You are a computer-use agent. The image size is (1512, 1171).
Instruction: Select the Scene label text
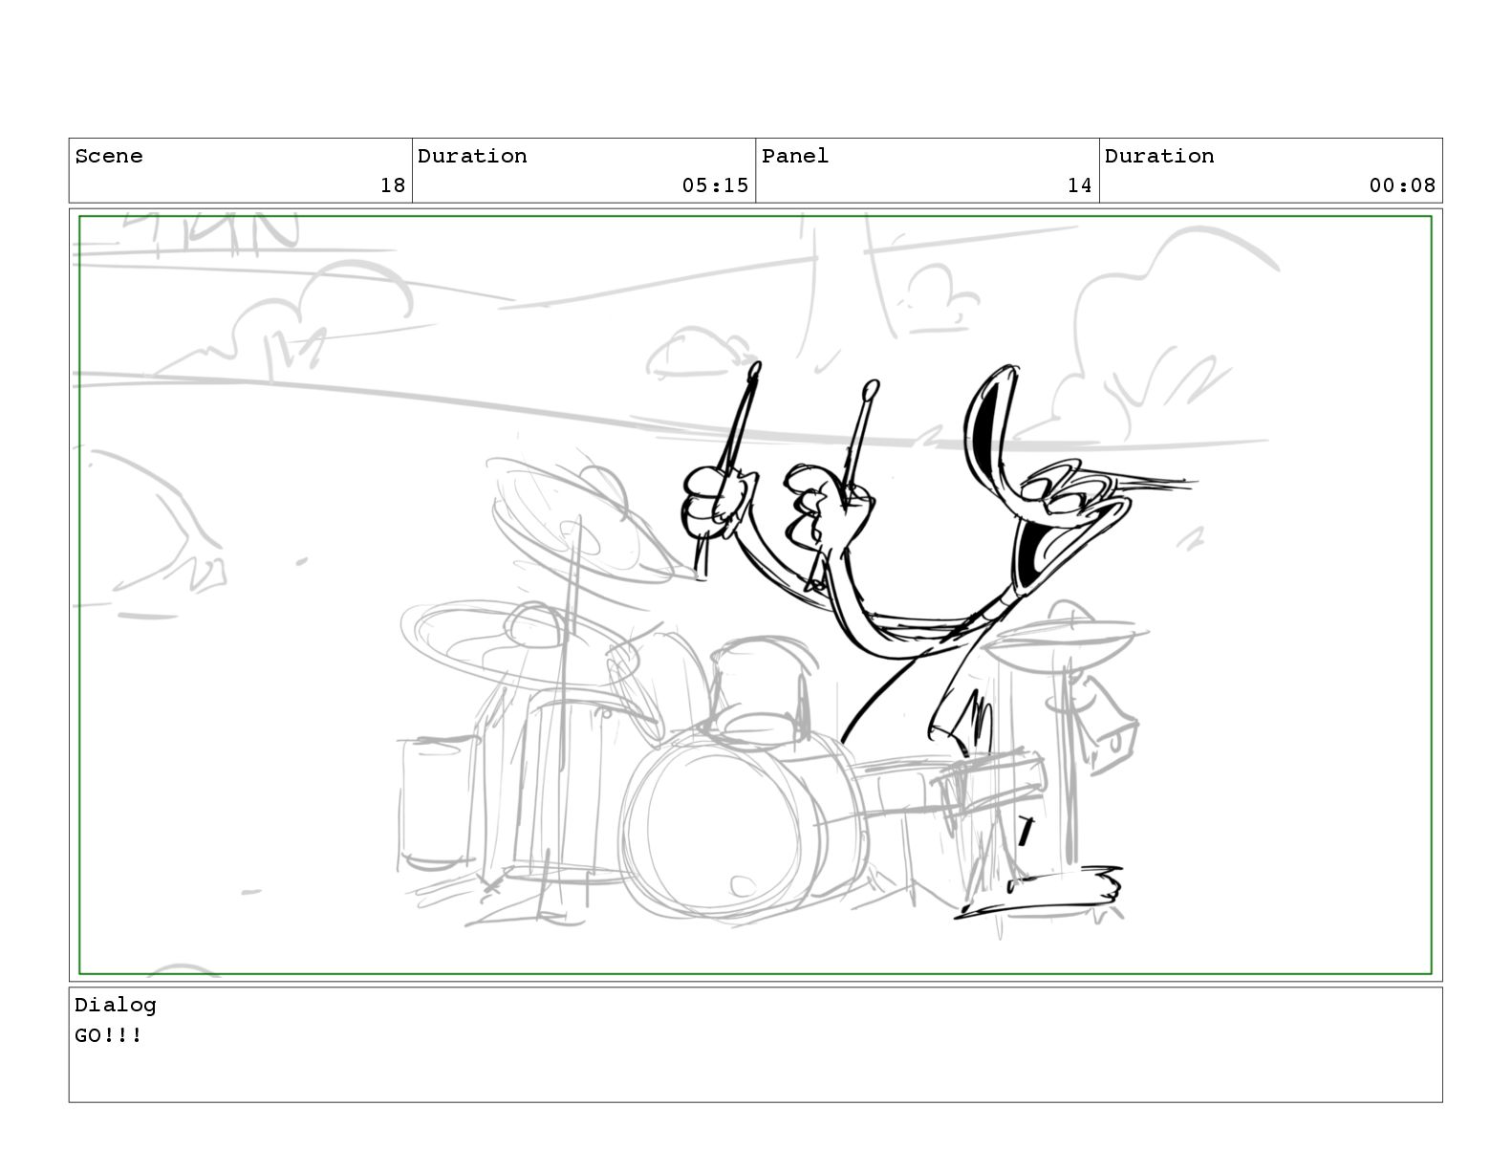[x=109, y=156]
